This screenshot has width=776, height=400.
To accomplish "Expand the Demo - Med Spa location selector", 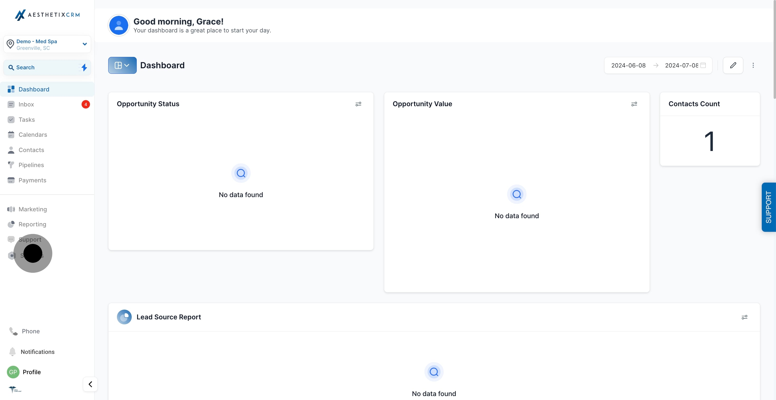I will pos(47,44).
